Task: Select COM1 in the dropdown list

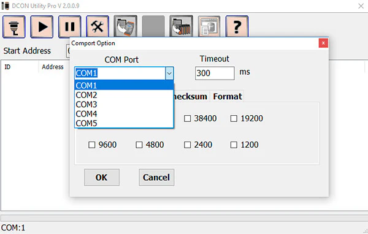Action: point(124,85)
